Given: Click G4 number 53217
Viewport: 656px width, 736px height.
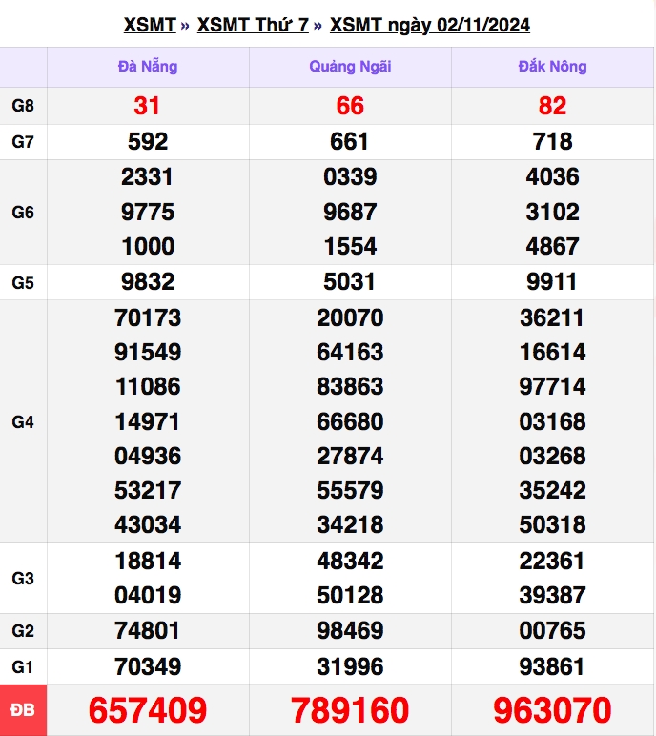Looking at the screenshot, I should coord(148,491).
